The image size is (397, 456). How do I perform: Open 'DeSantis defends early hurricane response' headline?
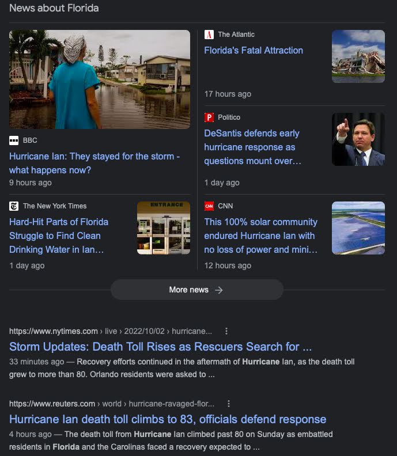(x=252, y=147)
